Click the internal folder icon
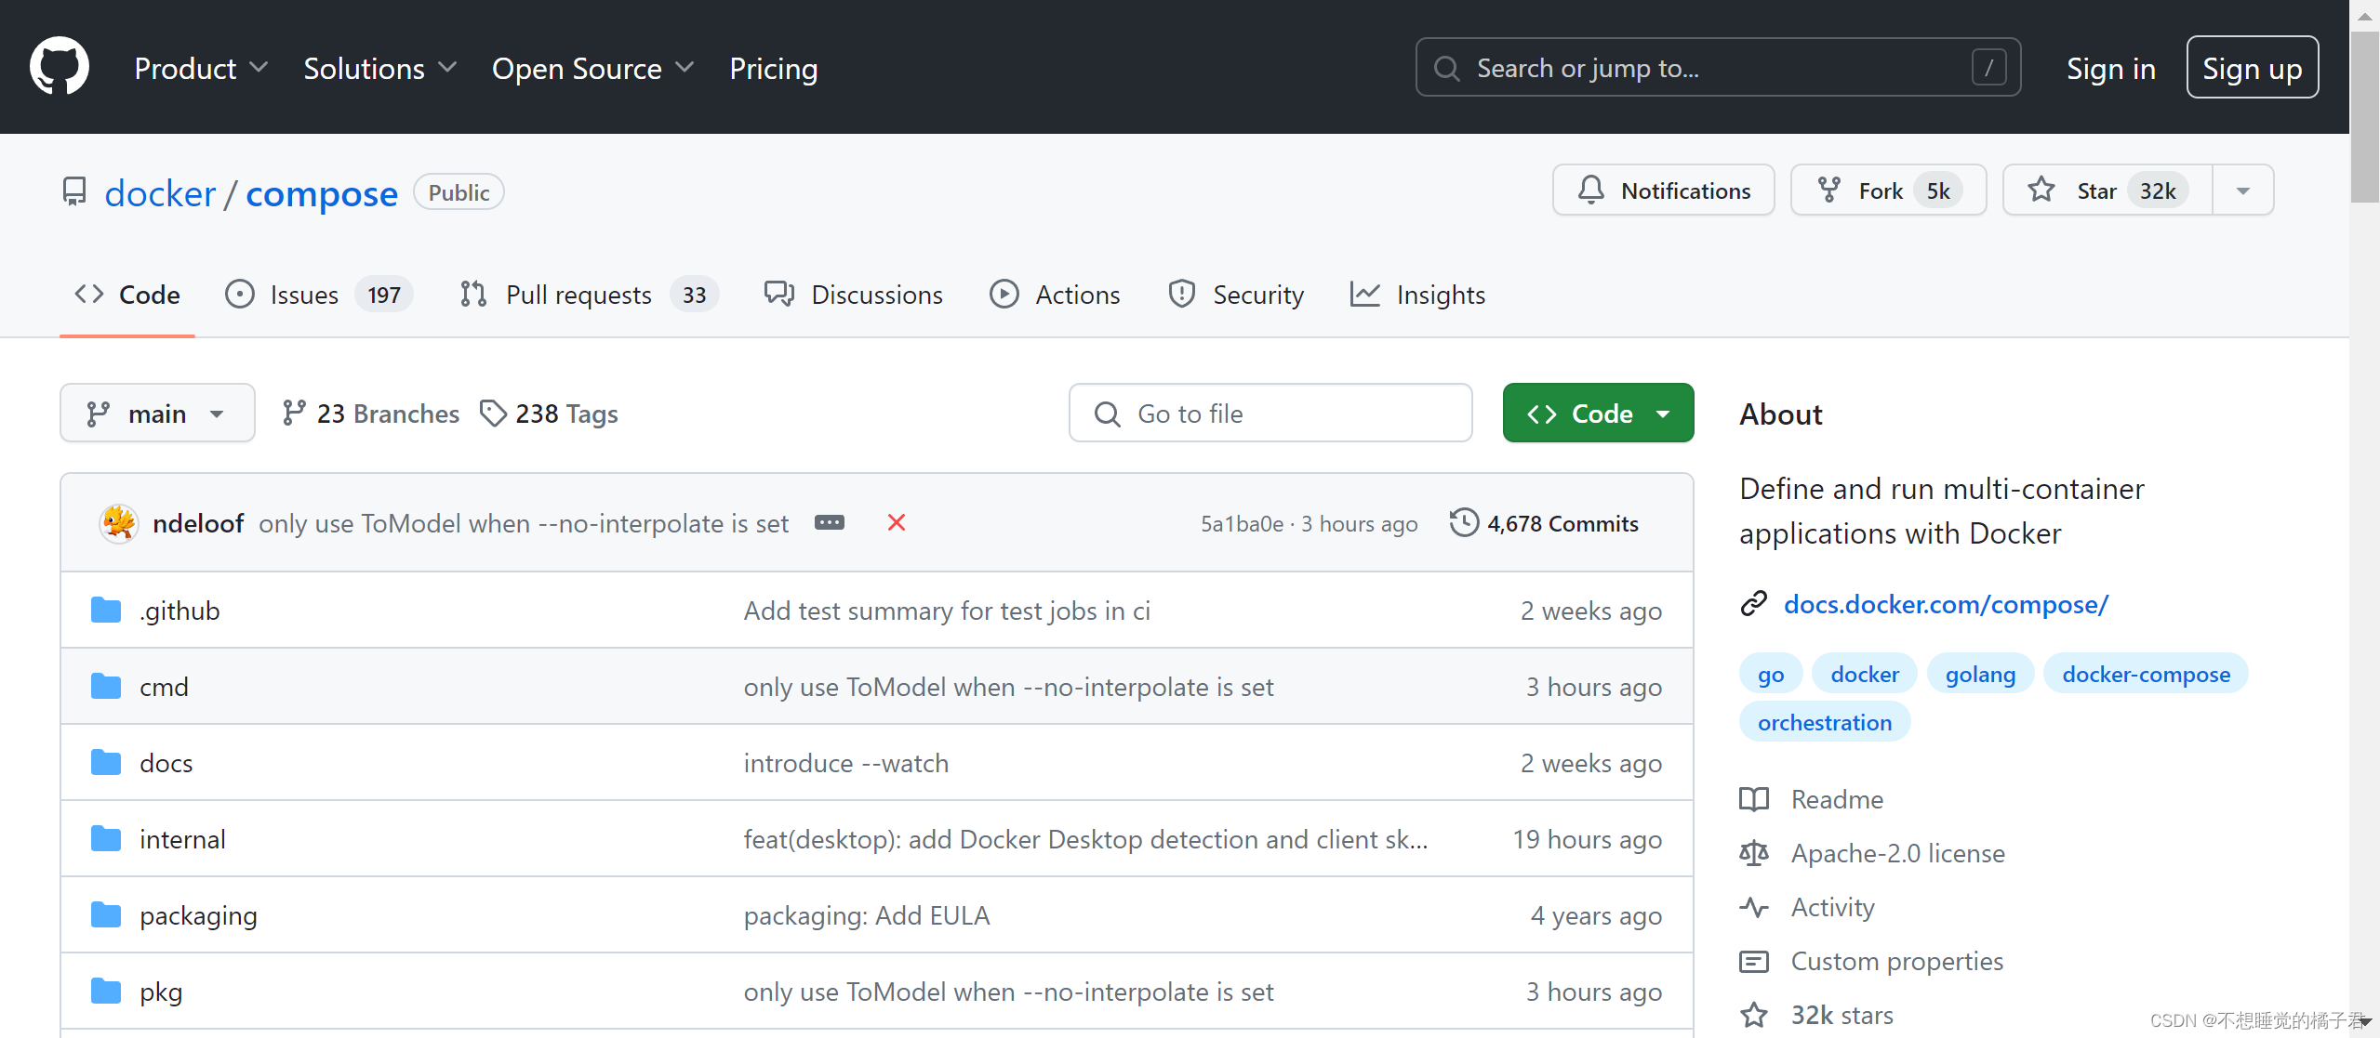The image size is (2380, 1038). tap(106, 839)
